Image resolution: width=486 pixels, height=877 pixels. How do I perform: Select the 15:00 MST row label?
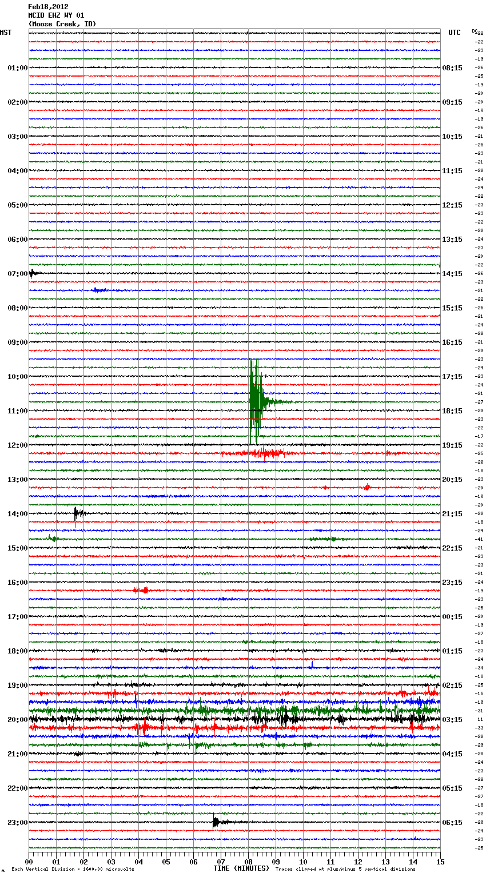click(x=17, y=548)
